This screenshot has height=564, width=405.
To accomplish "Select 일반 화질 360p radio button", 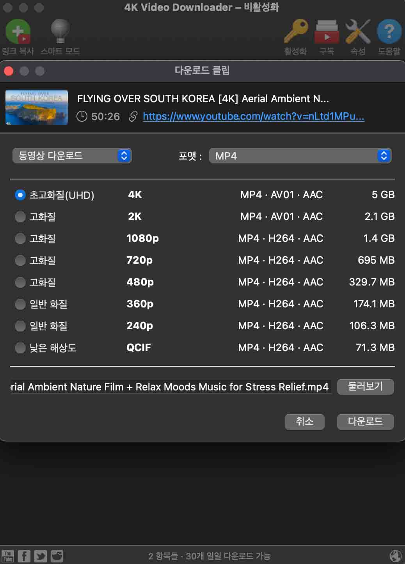I will pos(20,304).
